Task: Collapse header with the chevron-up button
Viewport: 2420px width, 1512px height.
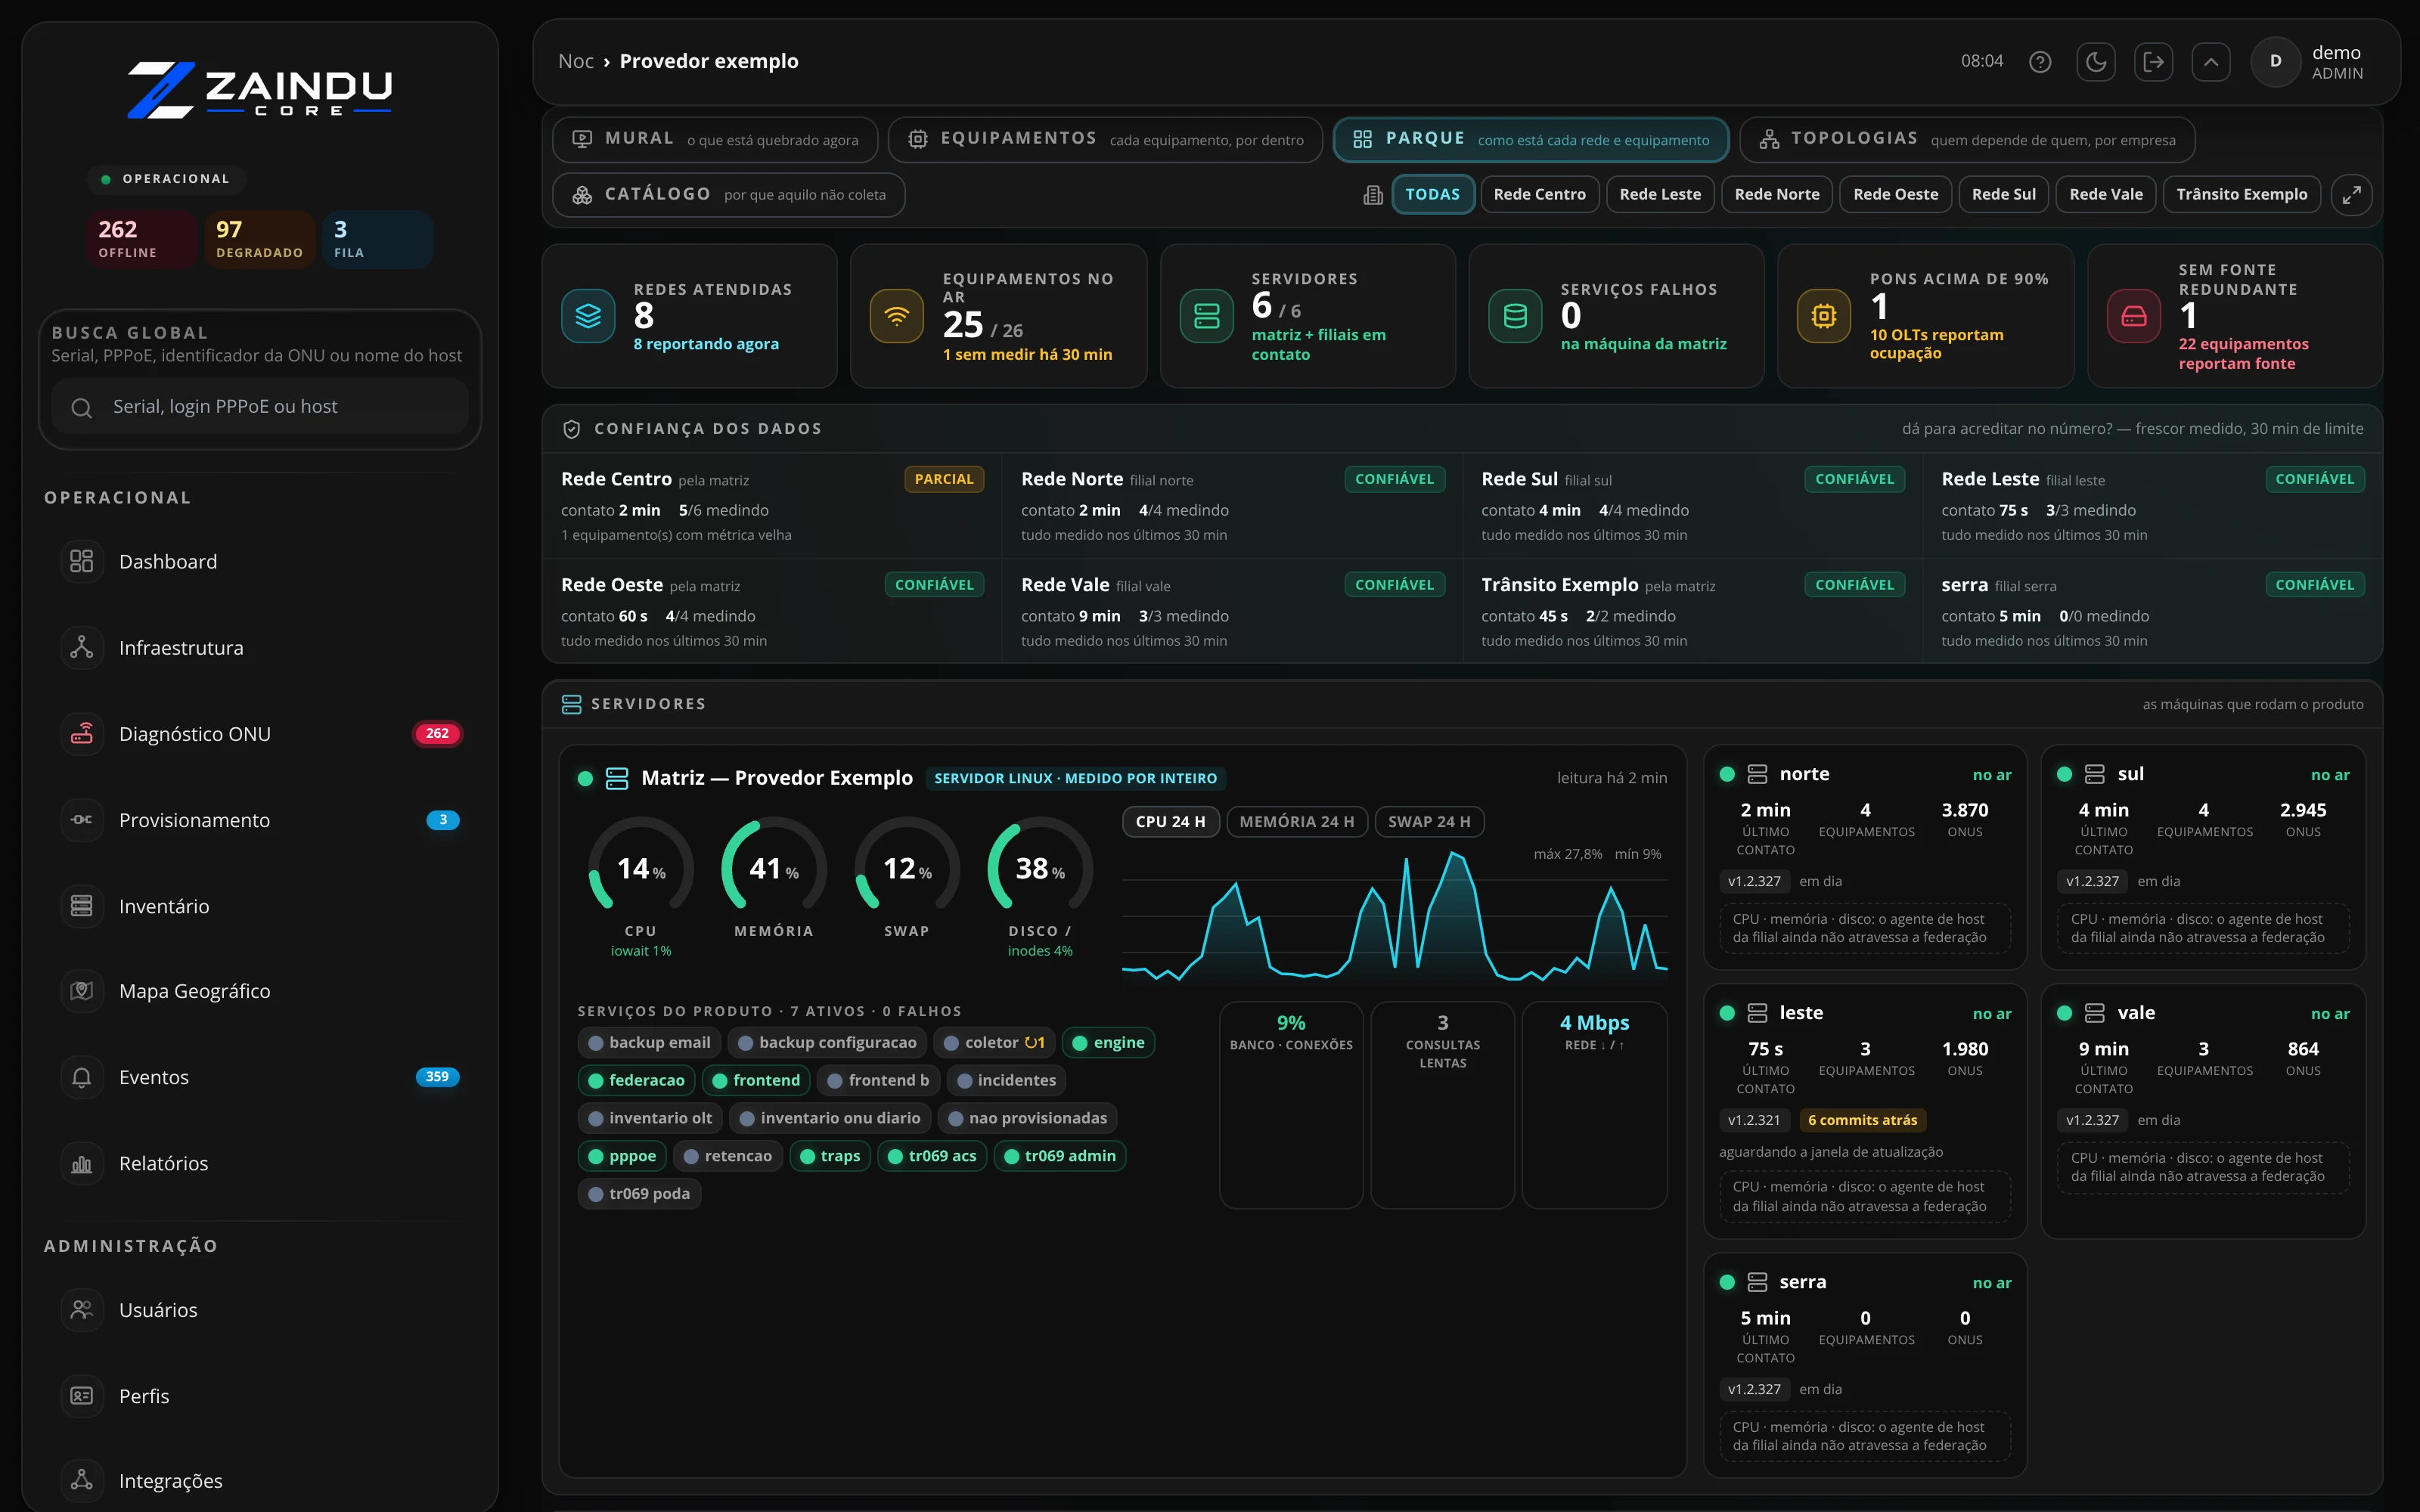Action: pyautogui.click(x=2211, y=62)
